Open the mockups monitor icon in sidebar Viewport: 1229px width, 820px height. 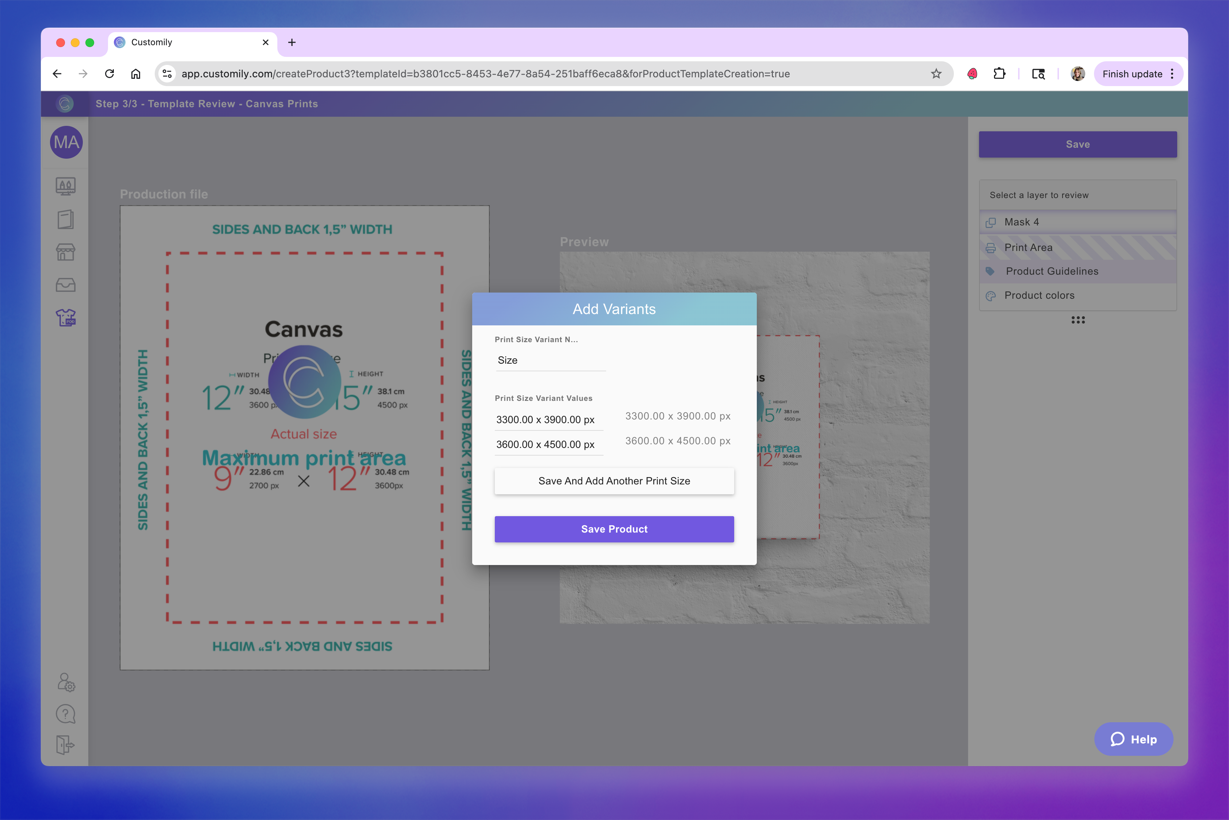point(66,186)
